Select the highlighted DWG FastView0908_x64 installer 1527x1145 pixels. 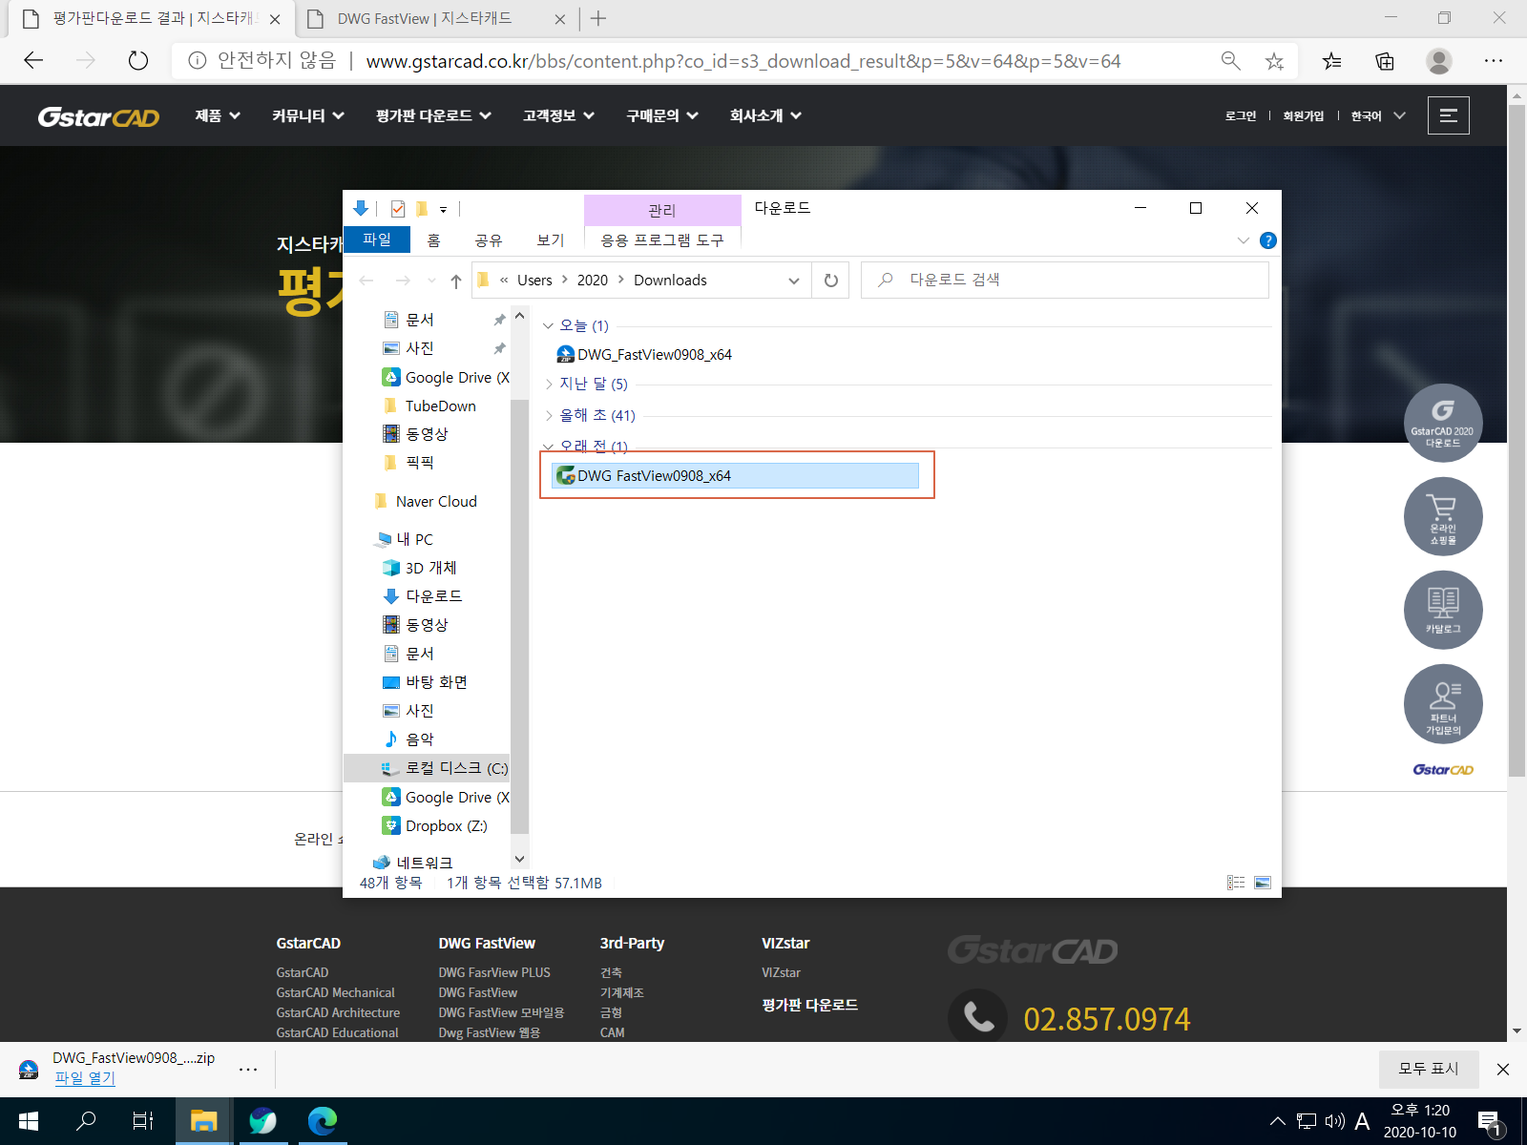click(736, 475)
